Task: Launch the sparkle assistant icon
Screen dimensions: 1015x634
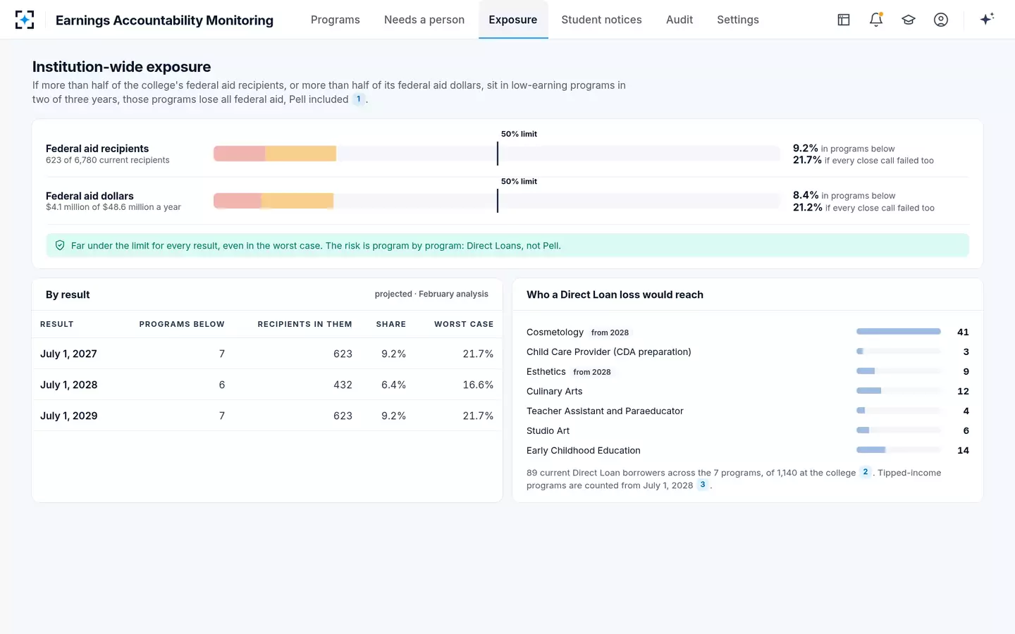Action: [x=987, y=19]
